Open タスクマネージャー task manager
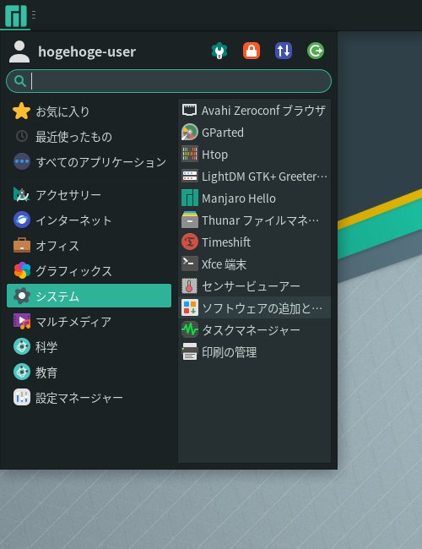 pyautogui.click(x=254, y=330)
